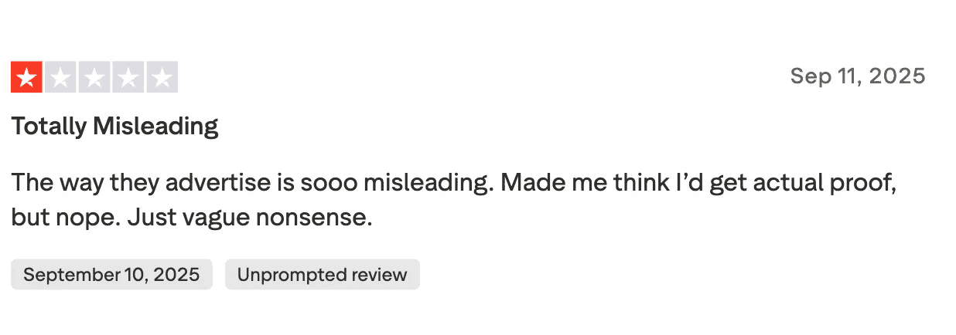
Task: Click the words "actual proof"
Action: pos(817,184)
